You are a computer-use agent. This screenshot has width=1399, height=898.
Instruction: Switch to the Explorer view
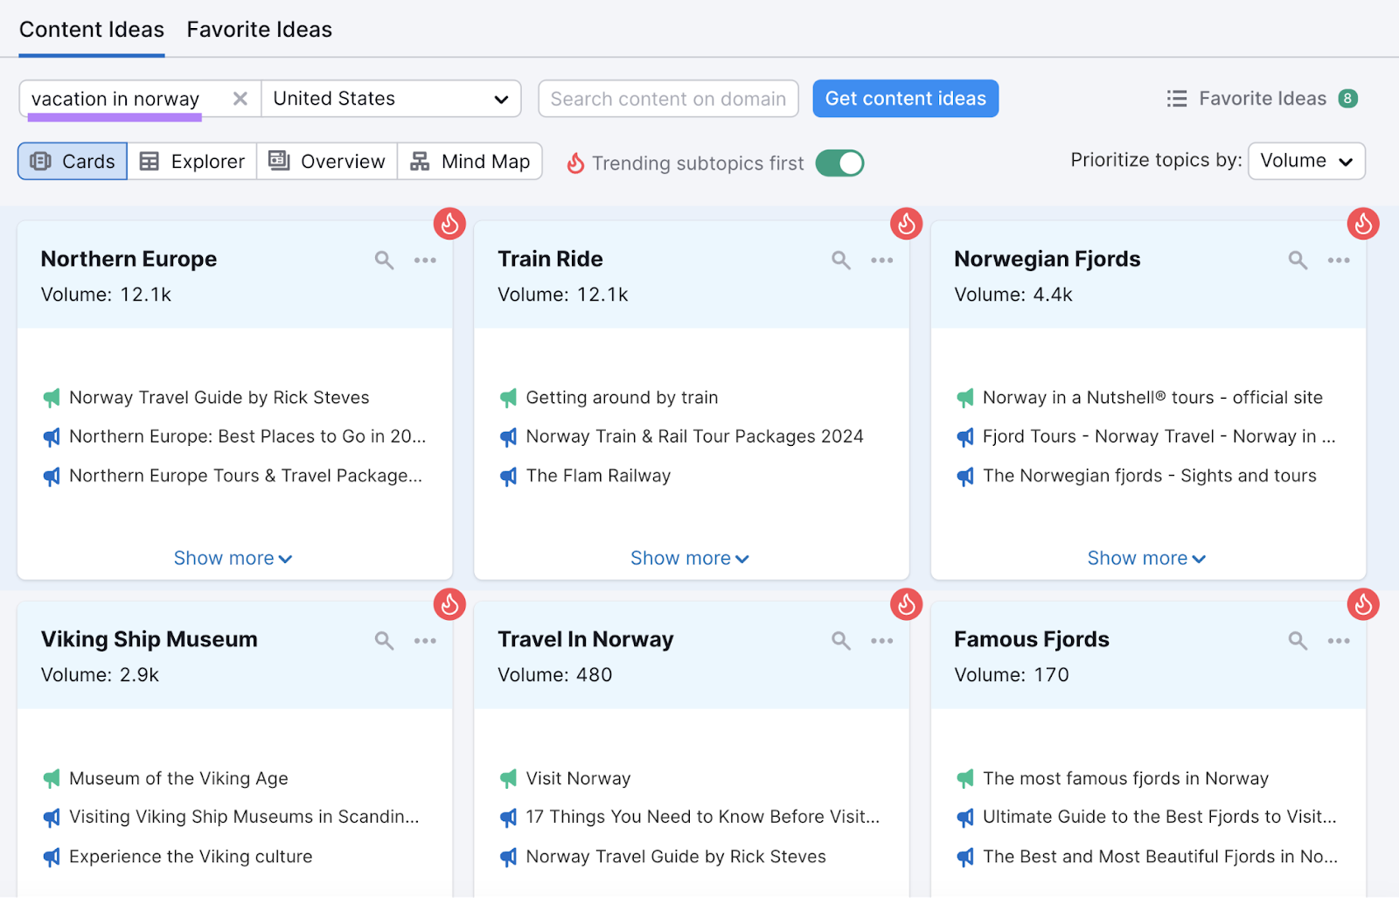[x=191, y=161]
